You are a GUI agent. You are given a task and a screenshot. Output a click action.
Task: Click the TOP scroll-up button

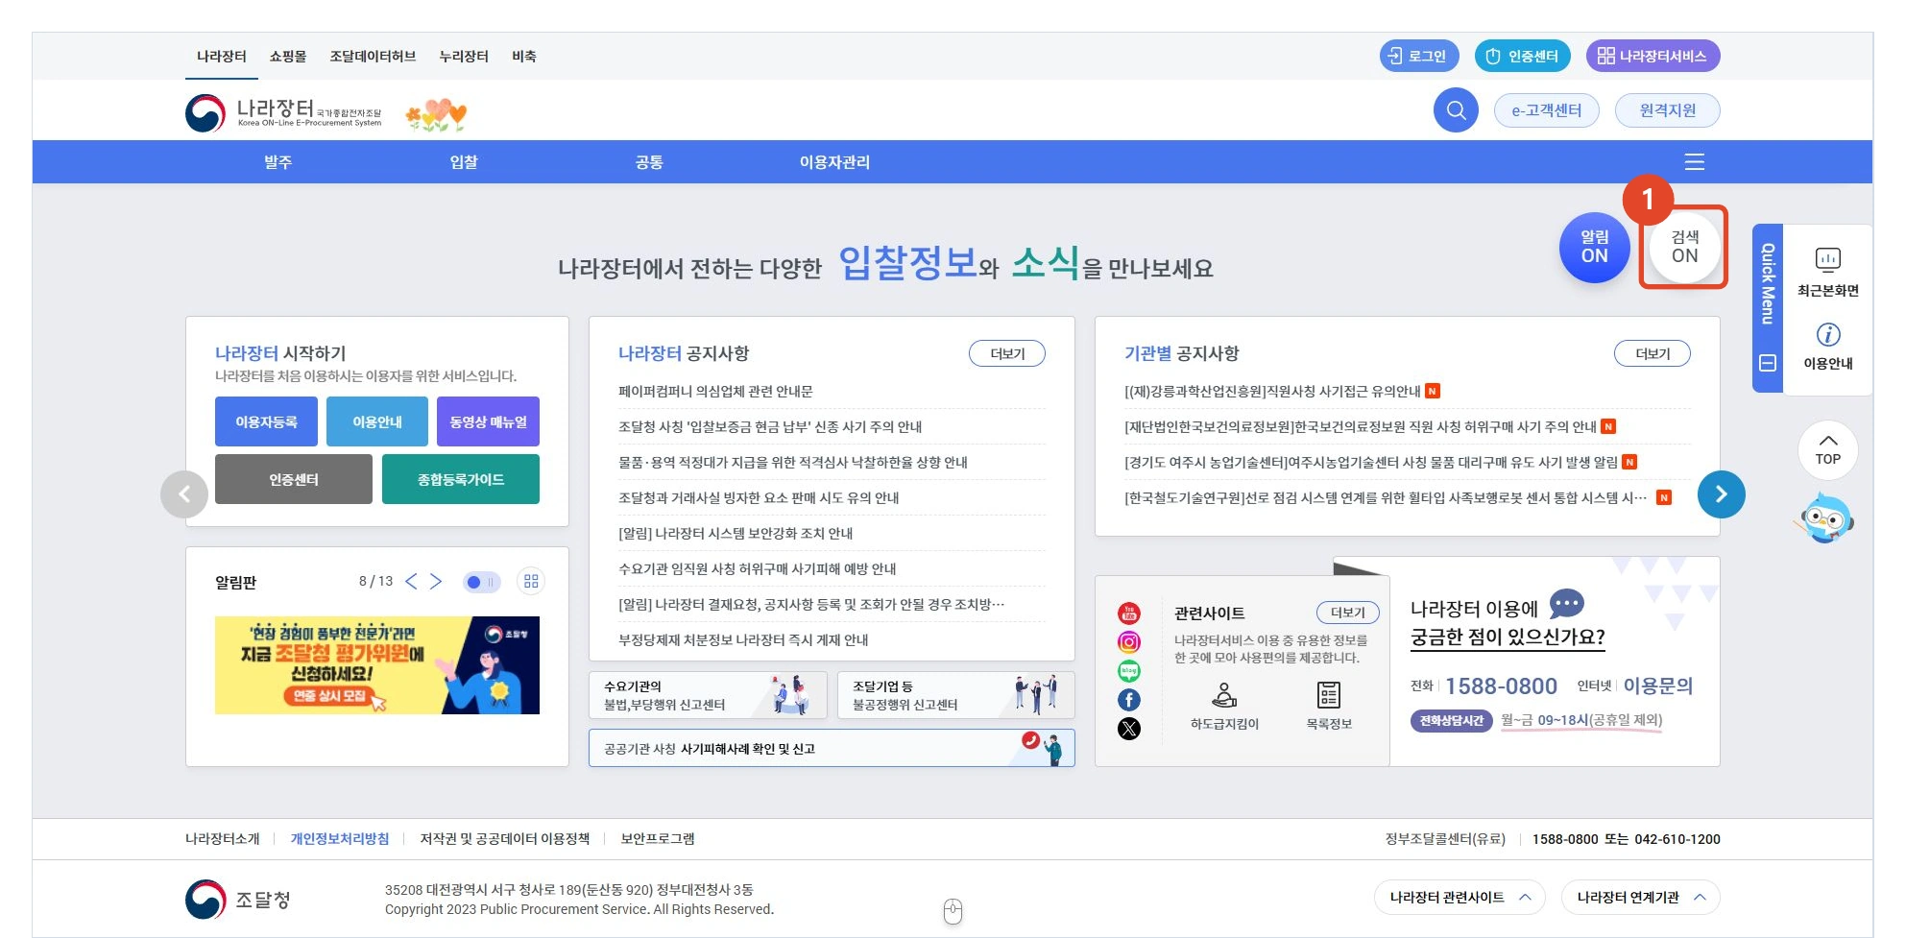tap(1828, 450)
